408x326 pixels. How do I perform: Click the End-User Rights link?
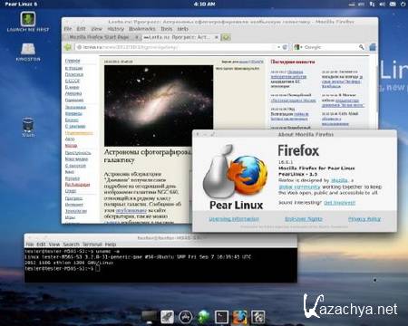(x=304, y=219)
